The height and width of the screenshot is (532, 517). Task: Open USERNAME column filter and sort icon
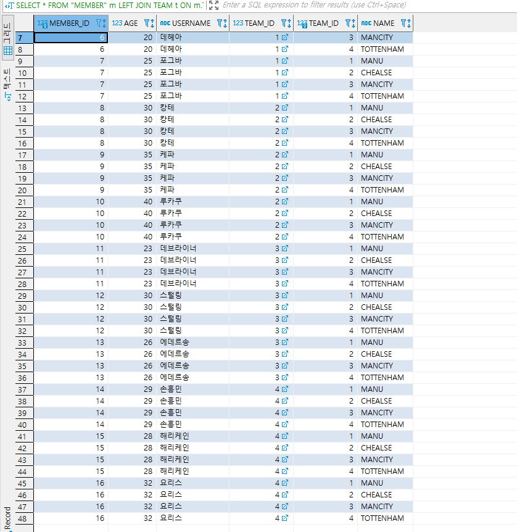click(222, 23)
